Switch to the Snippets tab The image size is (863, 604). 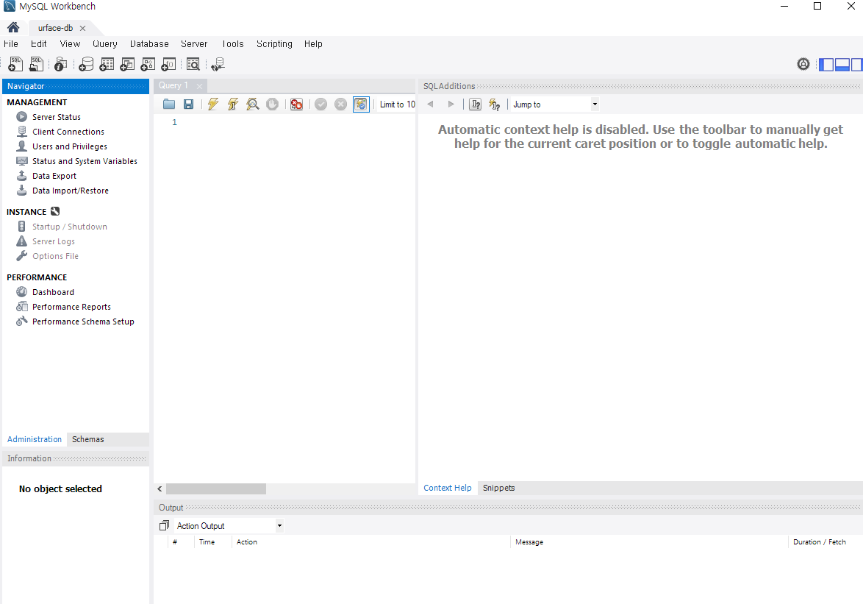498,488
